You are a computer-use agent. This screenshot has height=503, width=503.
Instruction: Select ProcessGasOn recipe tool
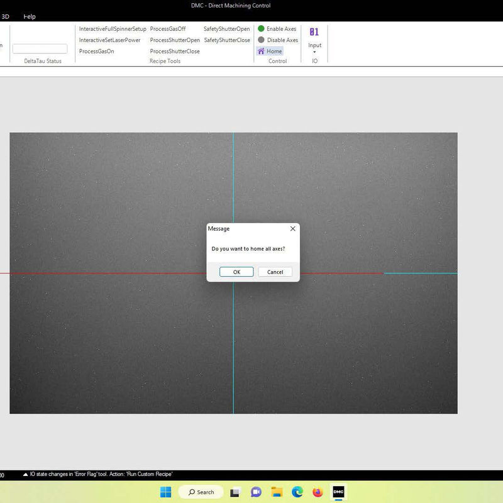coord(97,52)
